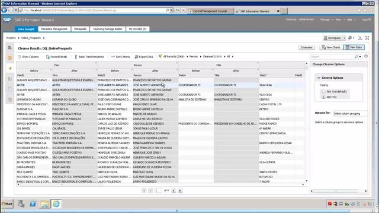Open Sort Criteria options
The image size is (379, 213).
(120, 57)
